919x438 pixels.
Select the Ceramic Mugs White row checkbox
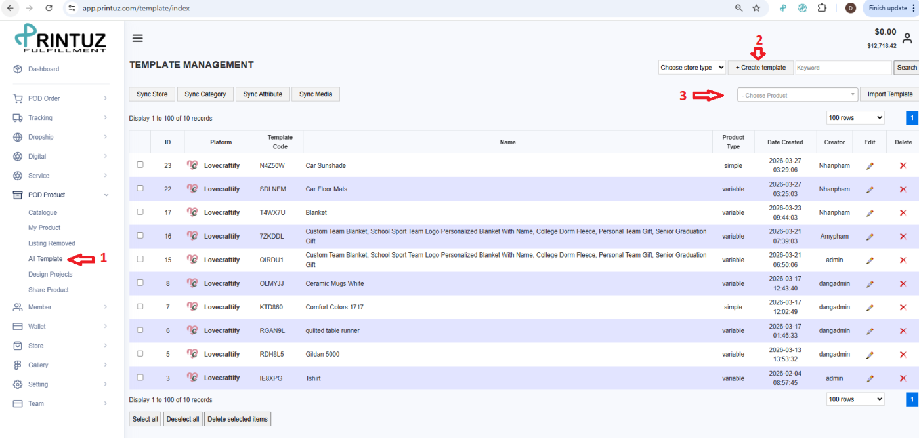(140, 283)
